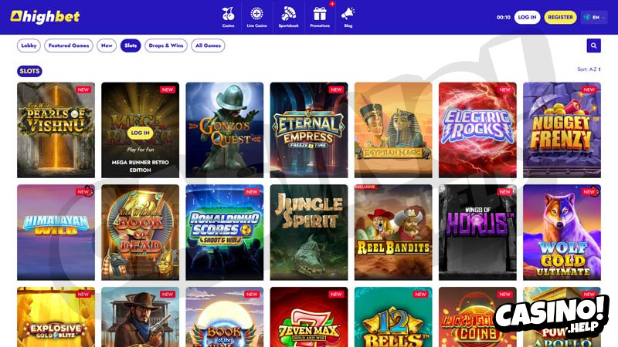
Task: Select the Lobby tab
Action: [29, 45]
